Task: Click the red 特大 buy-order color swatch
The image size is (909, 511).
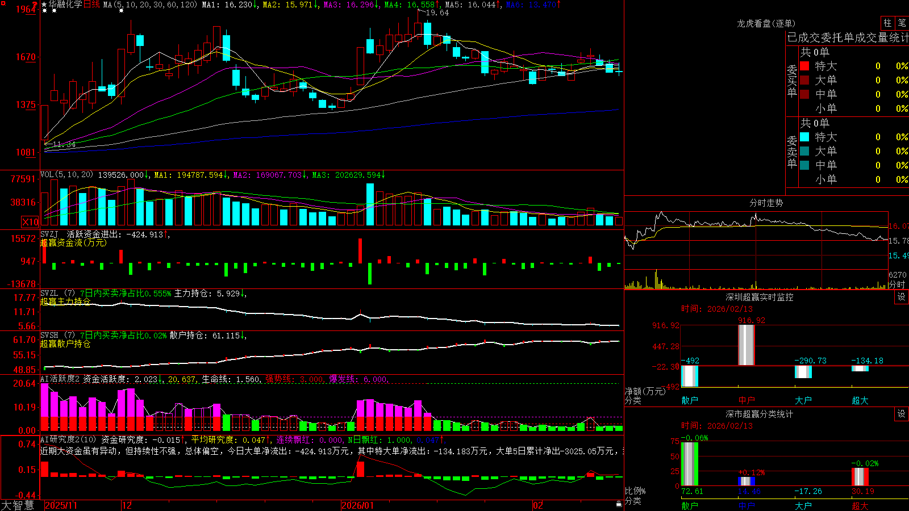Action: pyautogui.click(x=804, y=66)
